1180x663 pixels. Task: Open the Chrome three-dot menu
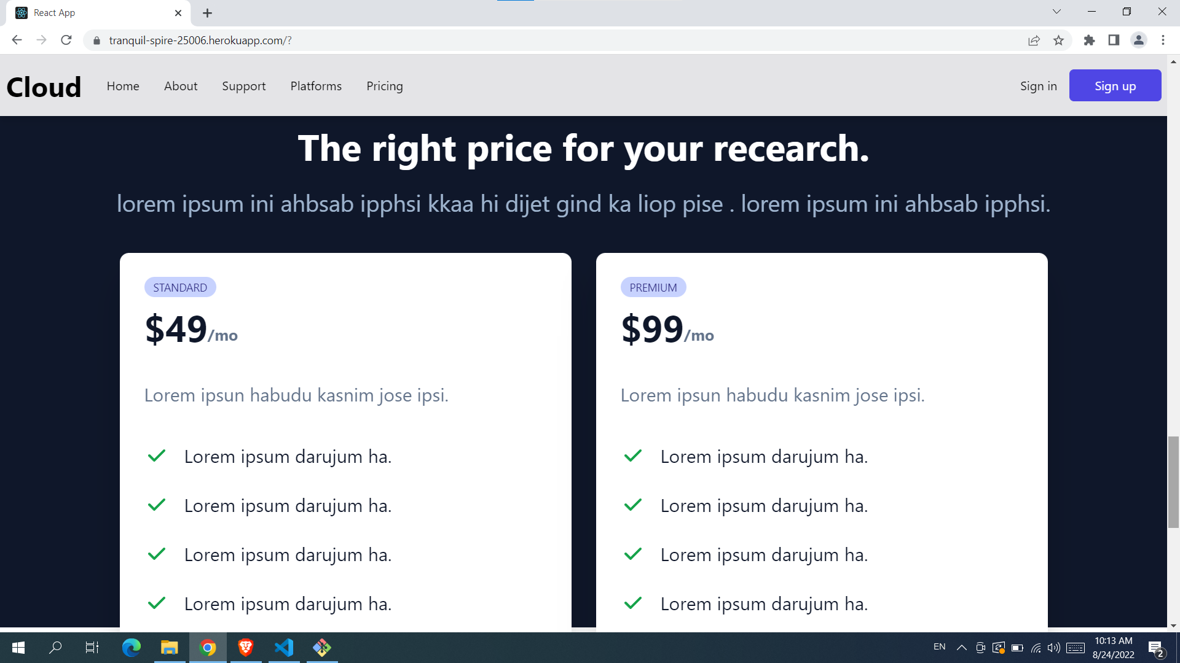(x=1163, y=41)
